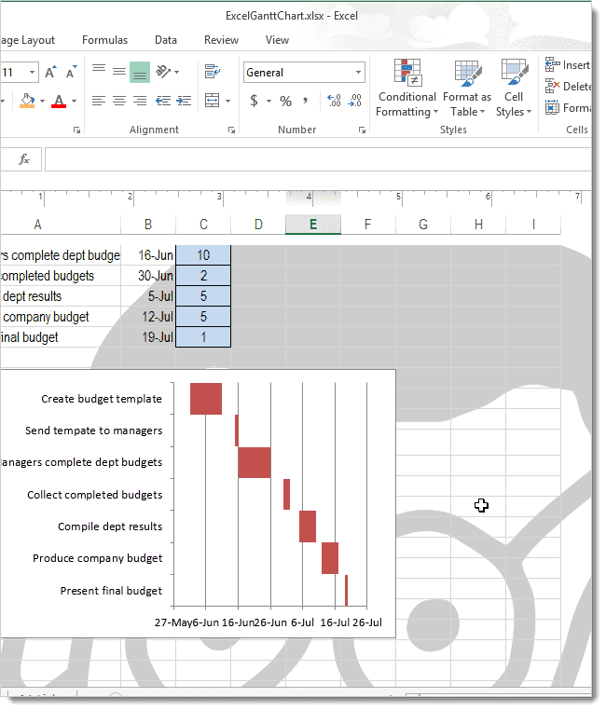
Task: Click the fill color paint bucket
Action: pos(27,101)
